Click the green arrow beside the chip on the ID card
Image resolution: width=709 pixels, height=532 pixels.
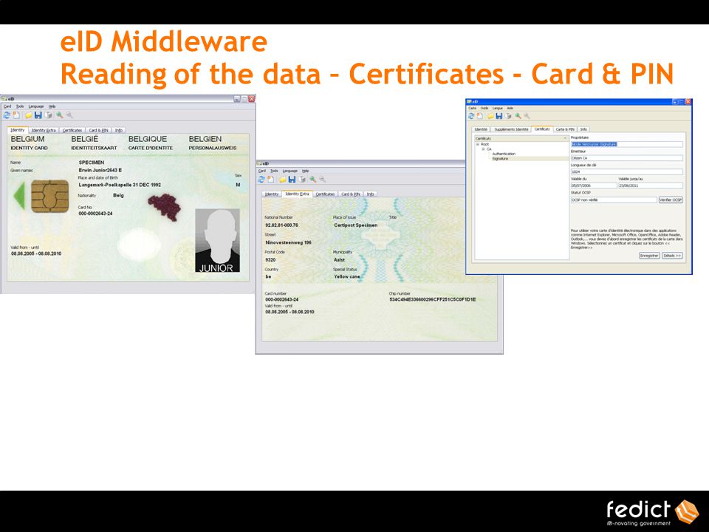pos(19,196)
